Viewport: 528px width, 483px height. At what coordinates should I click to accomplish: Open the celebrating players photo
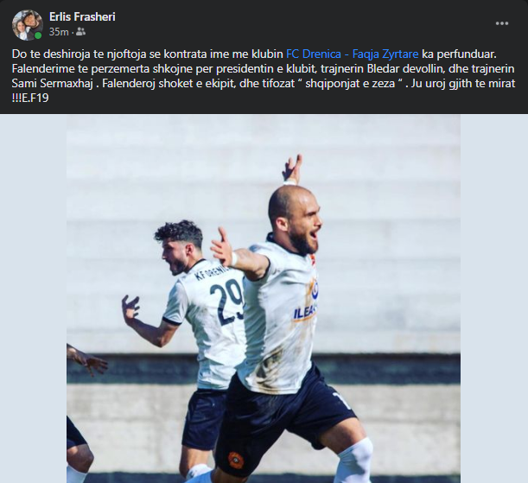point(264,299)
